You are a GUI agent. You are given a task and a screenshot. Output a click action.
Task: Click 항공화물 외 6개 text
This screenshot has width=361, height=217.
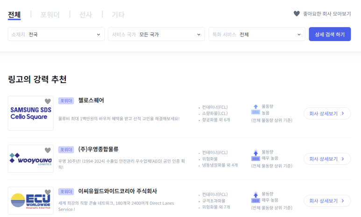pyautogui.click(x=216, y=119)
